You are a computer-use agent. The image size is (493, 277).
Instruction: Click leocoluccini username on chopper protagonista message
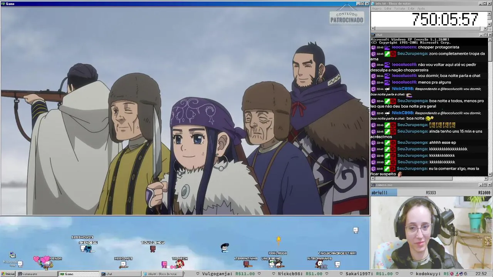404,47
